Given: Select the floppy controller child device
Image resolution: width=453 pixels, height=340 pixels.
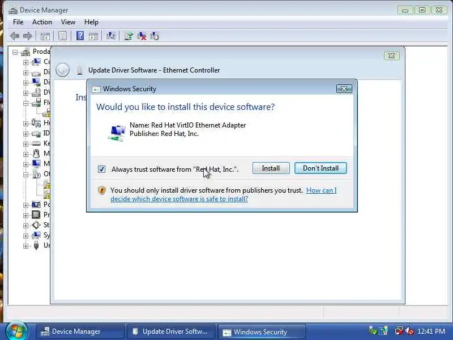Looking at the screenshot, I should [x=46, y=113].
